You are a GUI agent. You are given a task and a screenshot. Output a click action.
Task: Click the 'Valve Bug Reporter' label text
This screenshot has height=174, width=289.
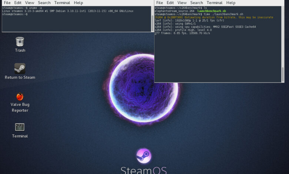[x=20, y=107]
